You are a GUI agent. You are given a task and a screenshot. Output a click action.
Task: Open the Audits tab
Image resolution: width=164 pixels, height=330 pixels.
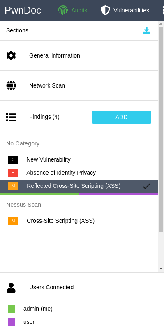[x=73, y=10]
